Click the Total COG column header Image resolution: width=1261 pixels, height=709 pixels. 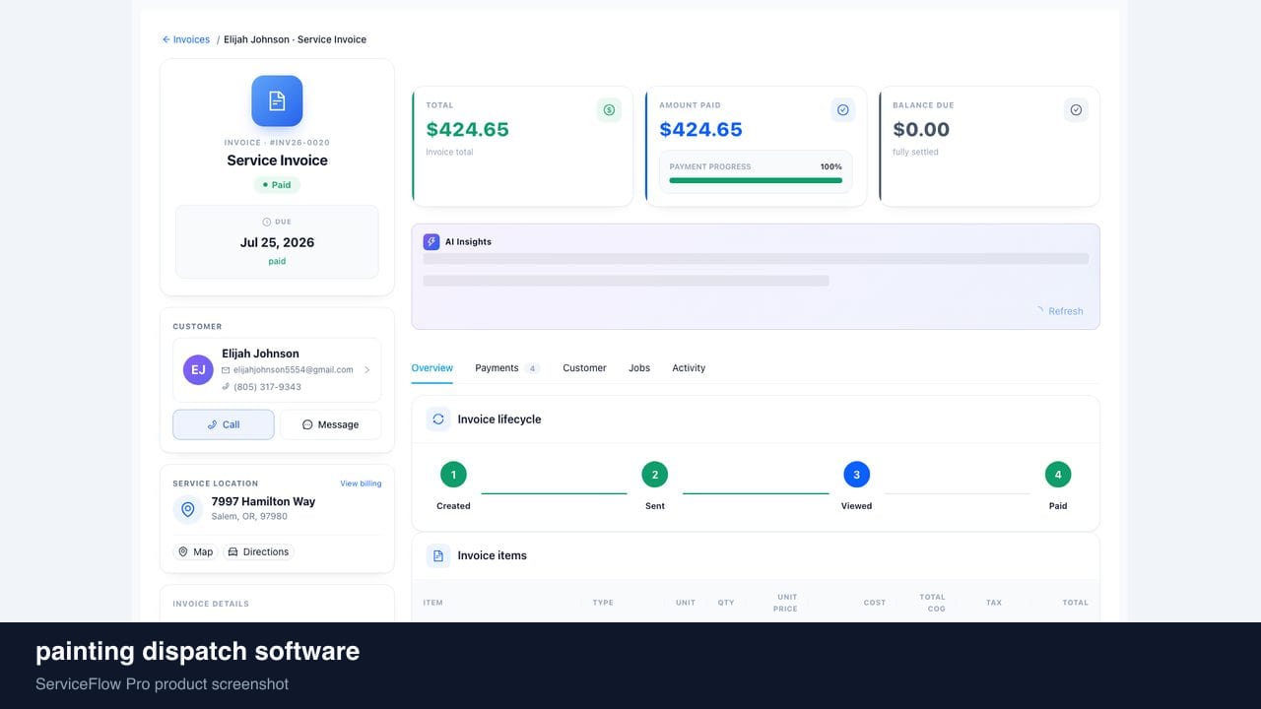(x=932, y=603)
